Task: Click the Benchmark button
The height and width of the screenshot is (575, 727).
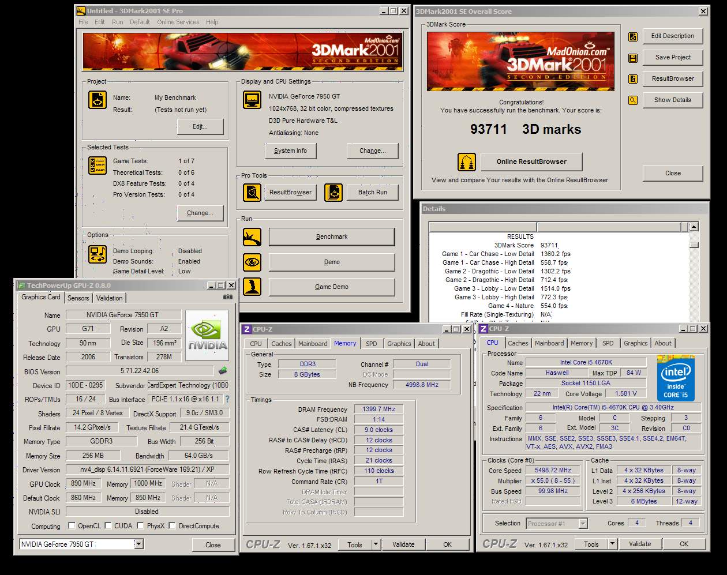Action: click(332, 236)
